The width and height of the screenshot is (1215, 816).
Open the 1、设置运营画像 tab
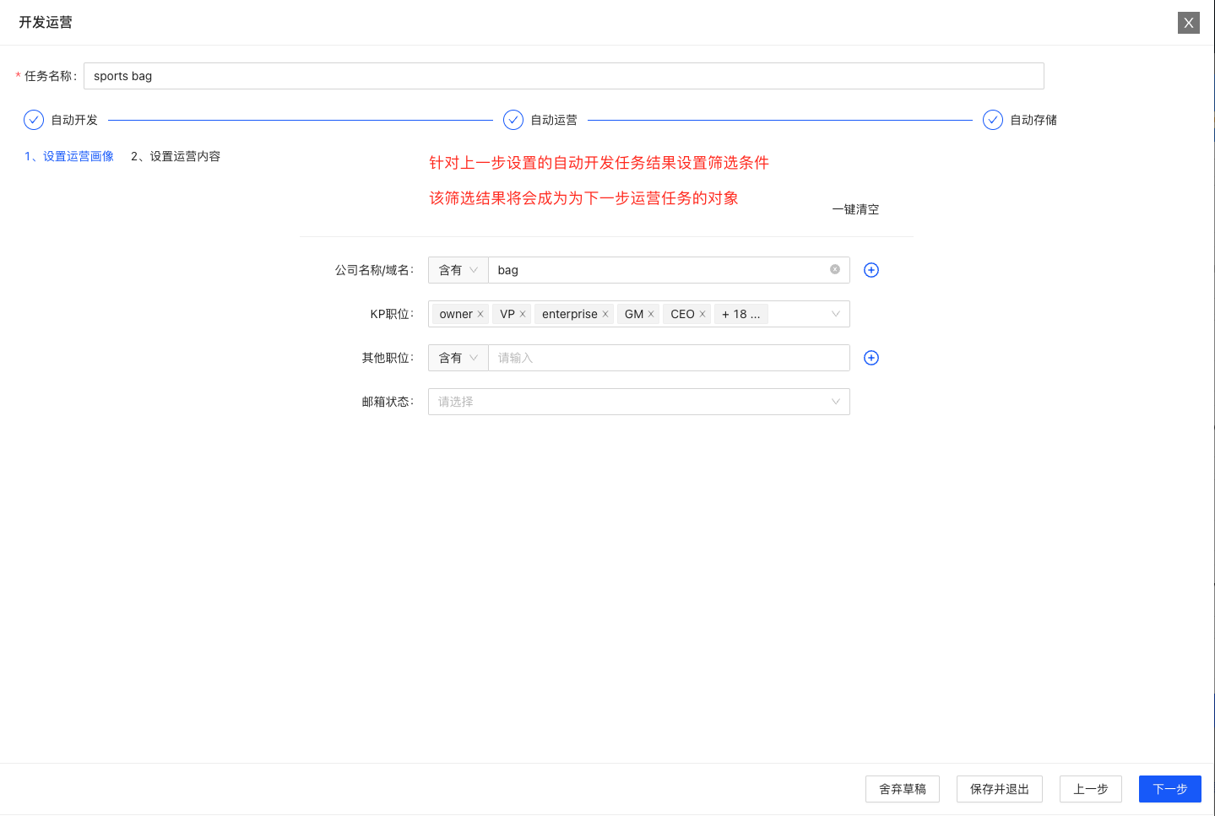click(69, 156)
